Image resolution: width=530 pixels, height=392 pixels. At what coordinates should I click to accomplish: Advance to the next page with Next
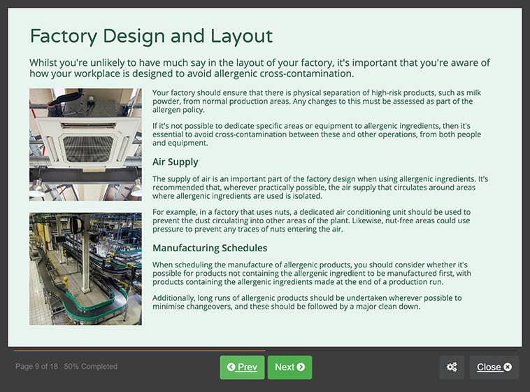[x=289, y=367]
